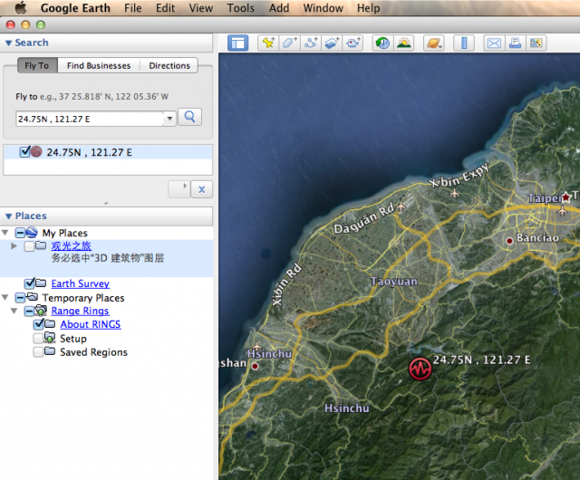Screen dimensions: 580x480
Task: Click the seismic icon in search results
Action: pos(36,151)
